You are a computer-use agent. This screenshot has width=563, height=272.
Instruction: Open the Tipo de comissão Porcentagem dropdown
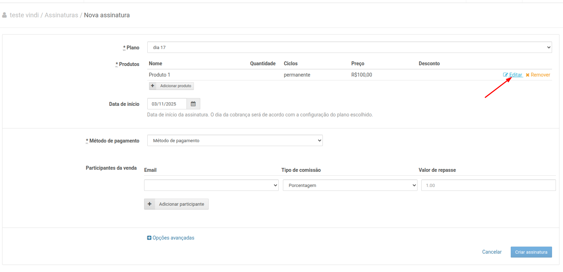350,185
